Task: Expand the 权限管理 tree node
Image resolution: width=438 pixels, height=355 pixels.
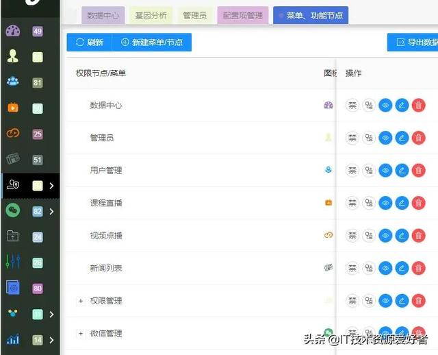Action: pyautogui.click(x=81, y=301)
